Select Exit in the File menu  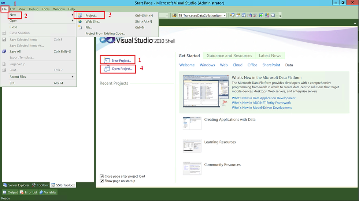click(x=38, y=83)
